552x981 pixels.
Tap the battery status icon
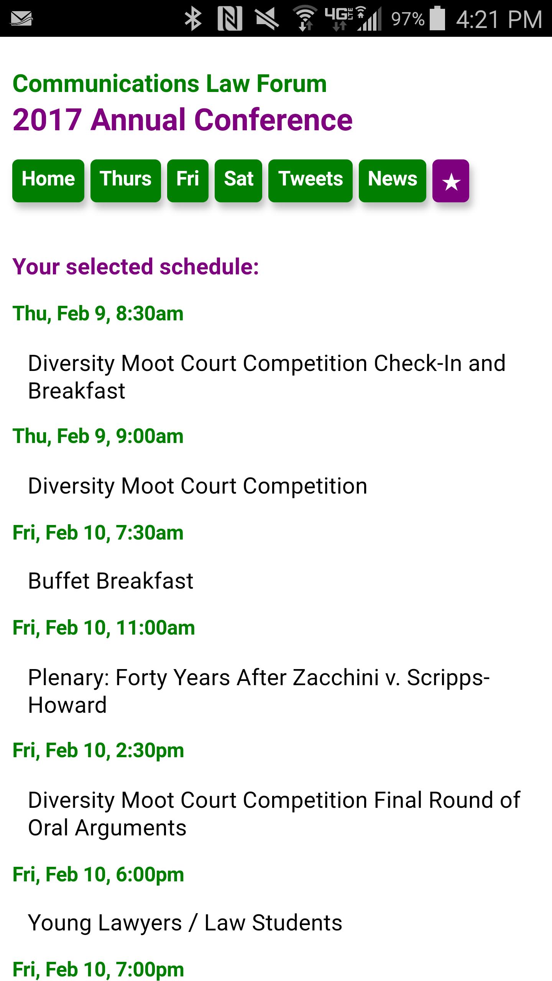[437, 18]
